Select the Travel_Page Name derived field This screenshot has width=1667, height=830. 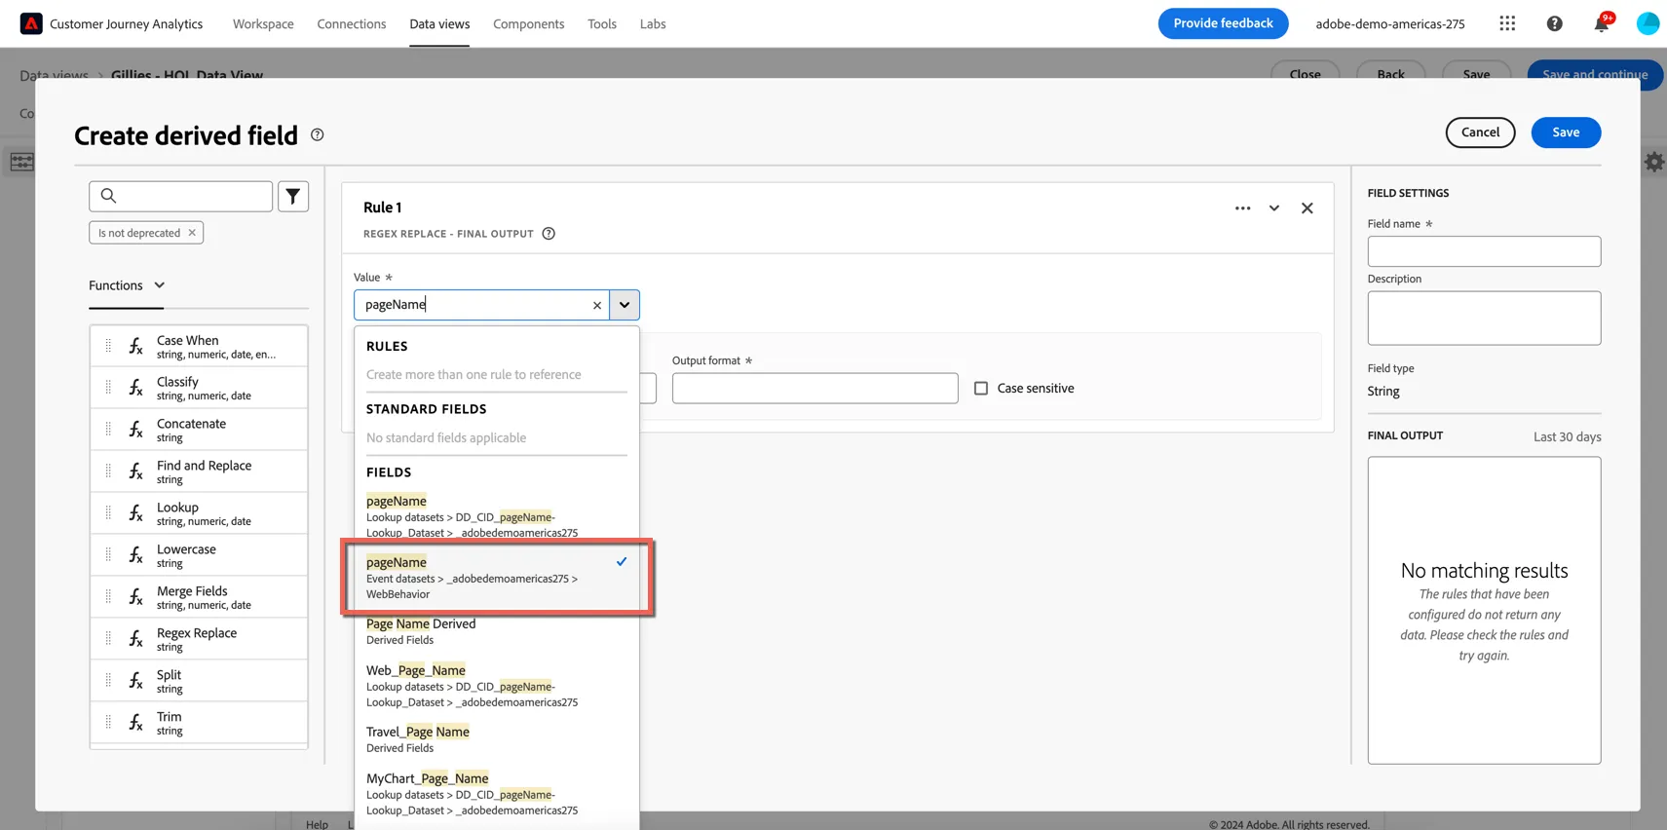click(x=497, y=739)
